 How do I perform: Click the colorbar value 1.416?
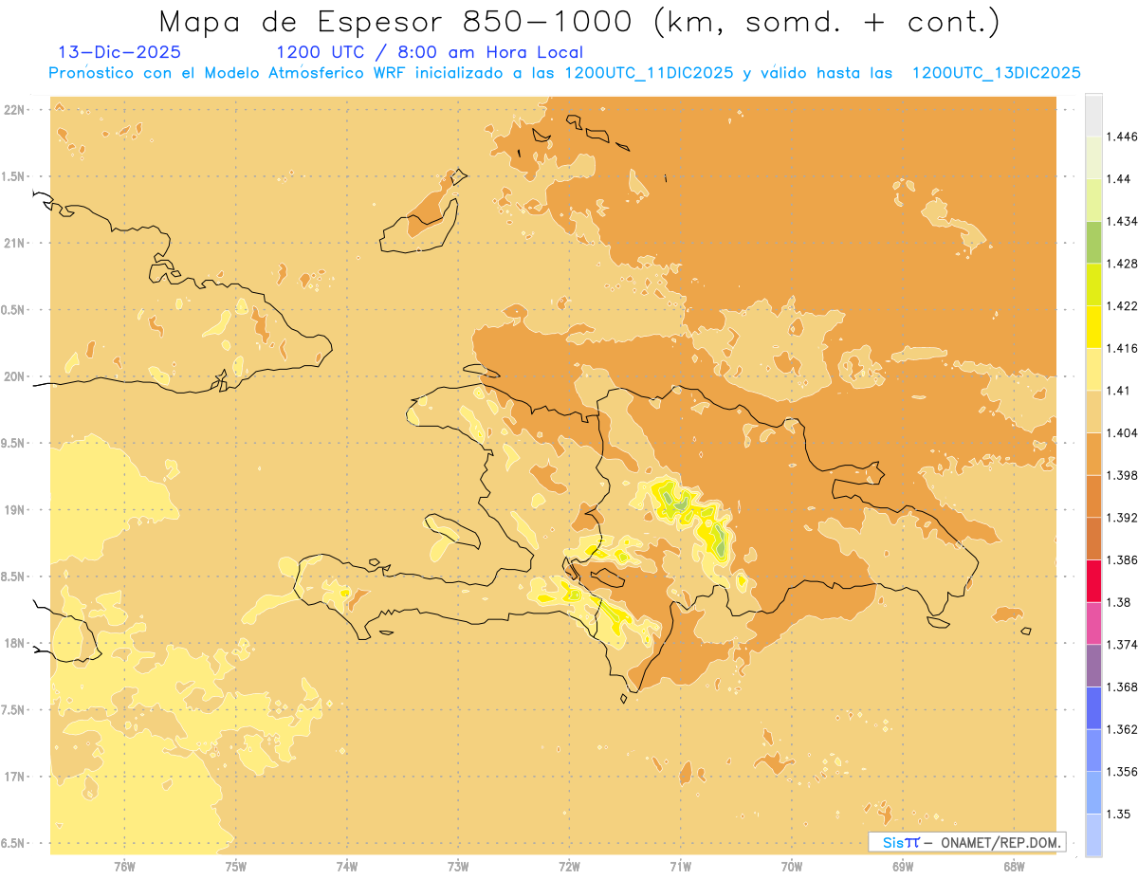[1122, 348]
